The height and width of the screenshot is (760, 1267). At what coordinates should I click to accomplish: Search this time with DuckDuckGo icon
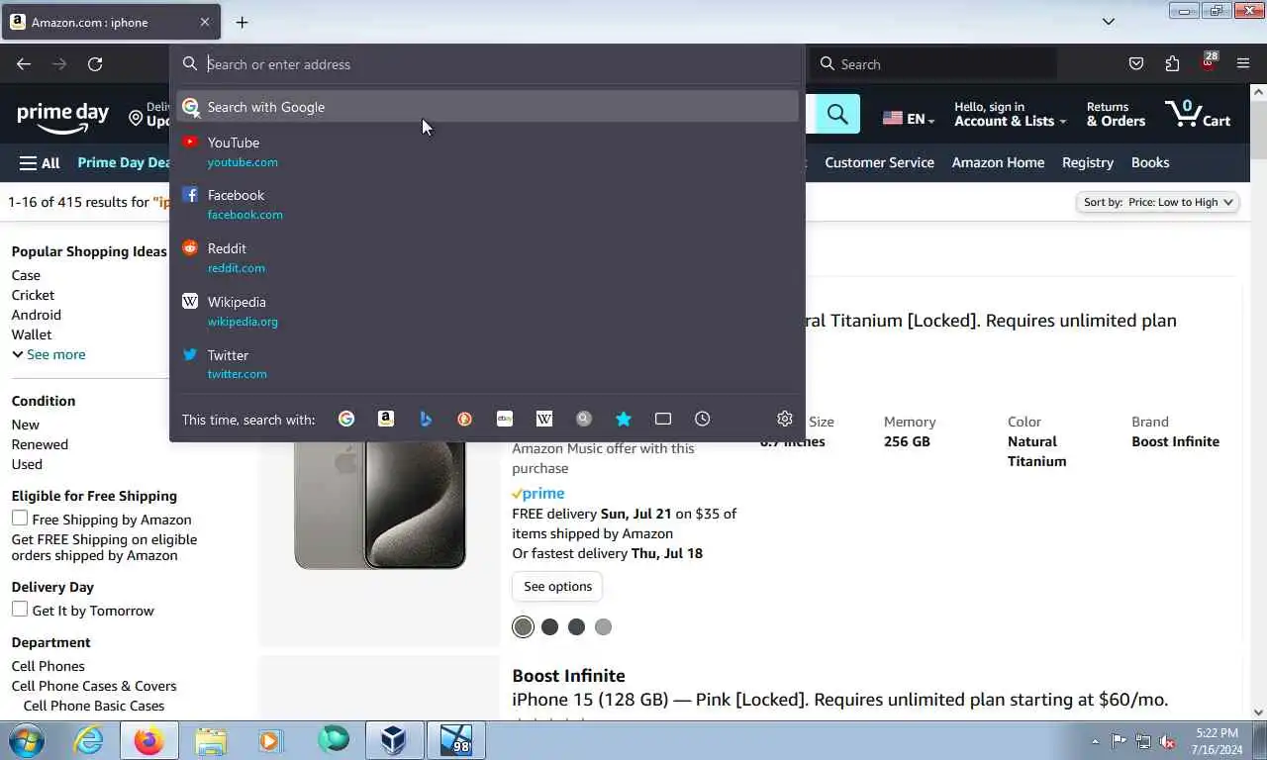[465, 419]
